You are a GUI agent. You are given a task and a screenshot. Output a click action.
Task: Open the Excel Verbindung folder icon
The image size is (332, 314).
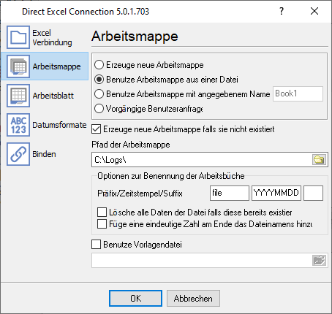[18, 37]
